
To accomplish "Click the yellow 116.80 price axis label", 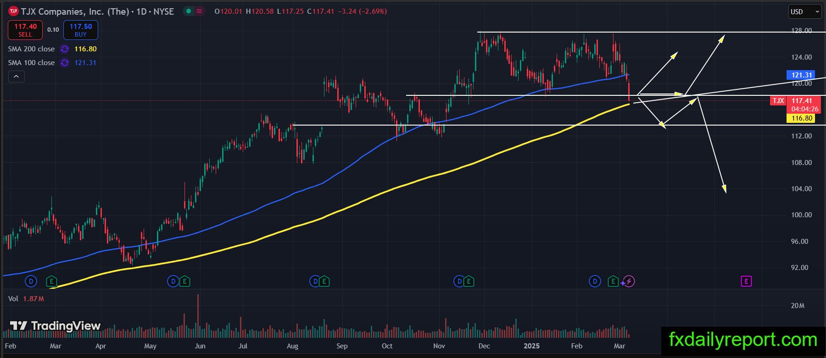I will 802,118.
